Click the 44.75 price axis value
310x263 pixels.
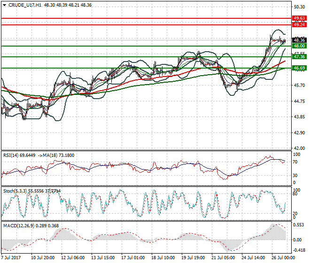[299, 101]
